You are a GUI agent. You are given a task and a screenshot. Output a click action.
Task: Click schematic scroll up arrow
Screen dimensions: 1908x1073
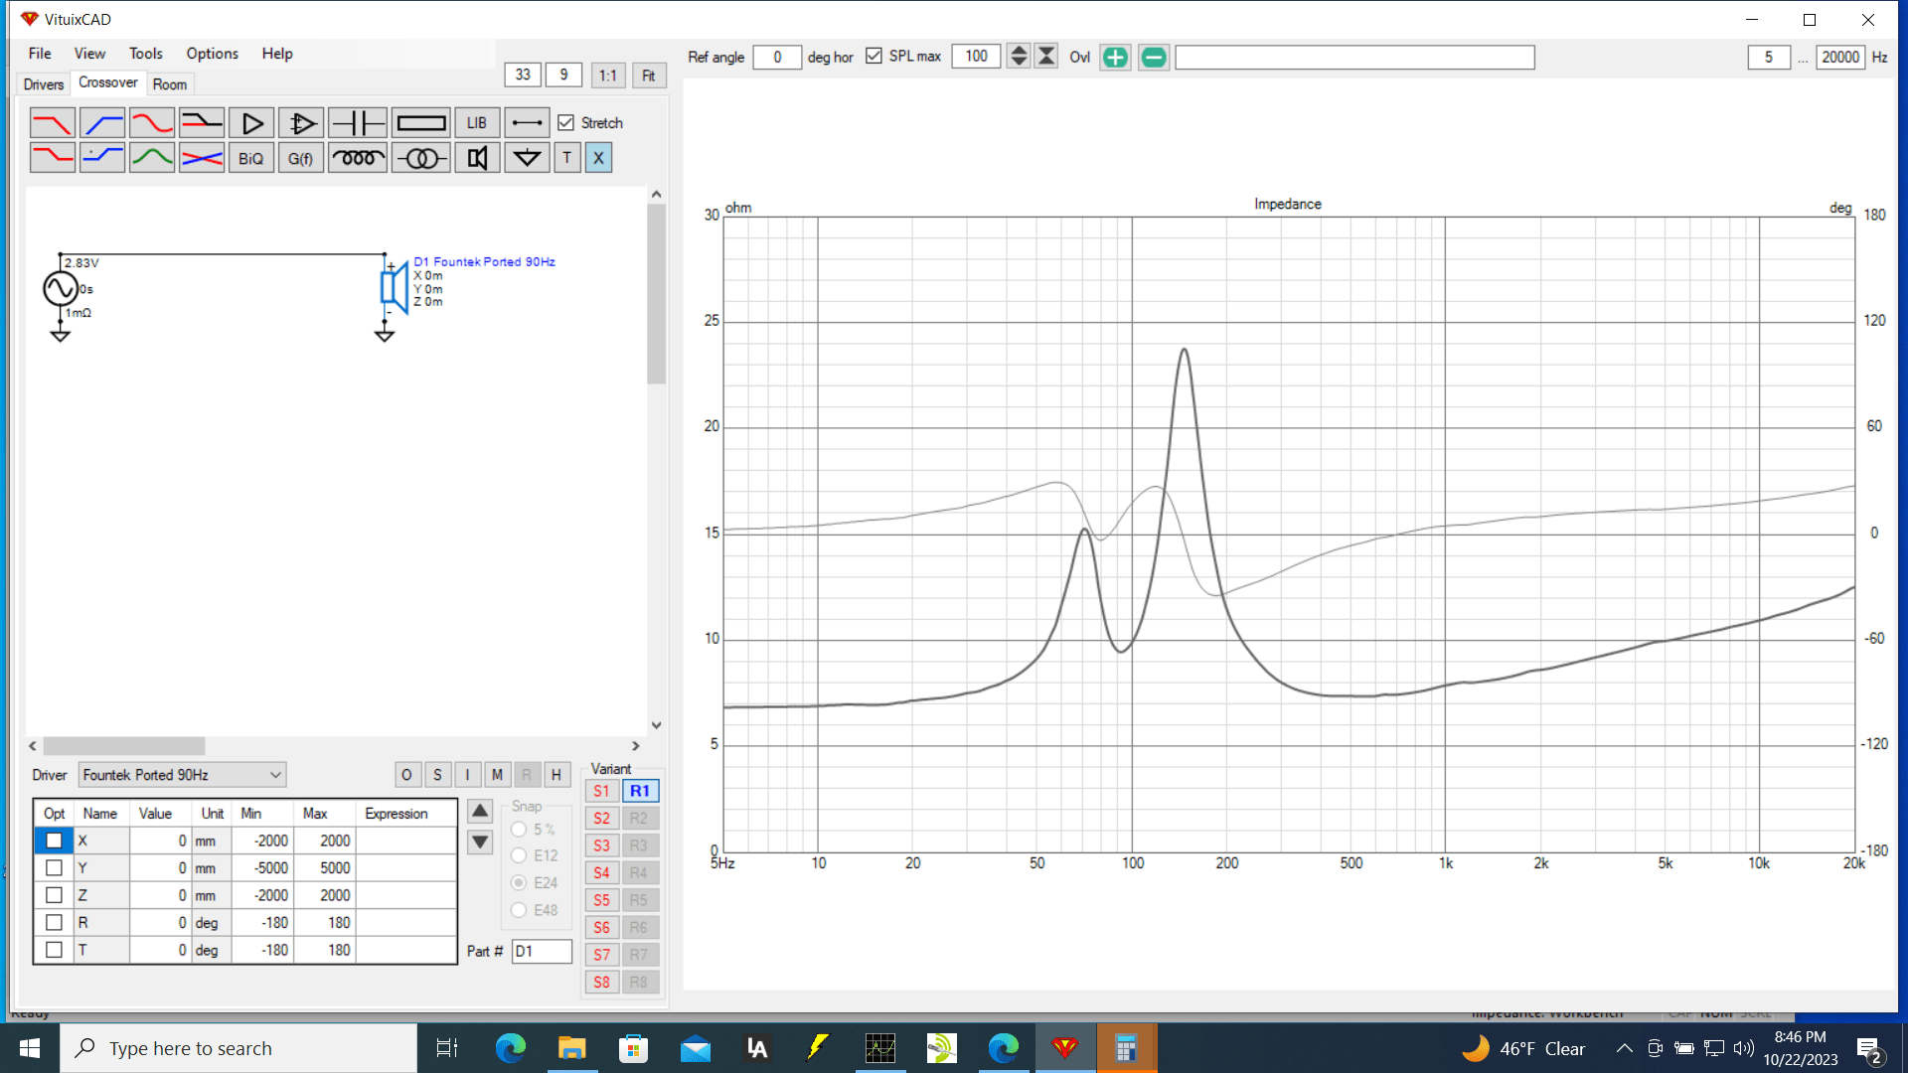pyautogui.click(x=656, y=195)
